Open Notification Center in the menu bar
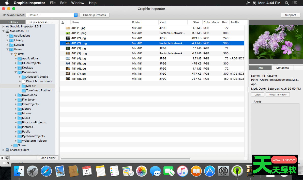 tap(295, 3)
